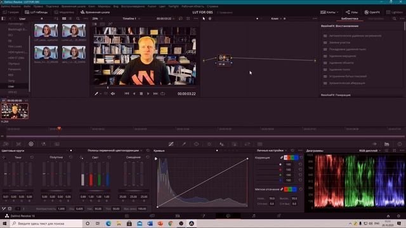Select the qualifier picker tool under viewer
The image size is (406, 228).
pyautogui.click(x=96, y=94)
